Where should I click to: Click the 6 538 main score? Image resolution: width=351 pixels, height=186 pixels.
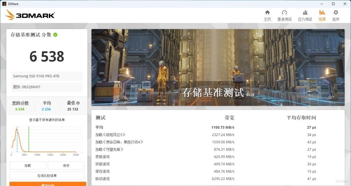(x=47, y=57)
